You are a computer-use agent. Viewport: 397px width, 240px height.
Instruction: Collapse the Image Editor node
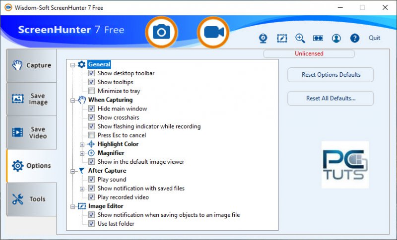(x=72, y=207)
